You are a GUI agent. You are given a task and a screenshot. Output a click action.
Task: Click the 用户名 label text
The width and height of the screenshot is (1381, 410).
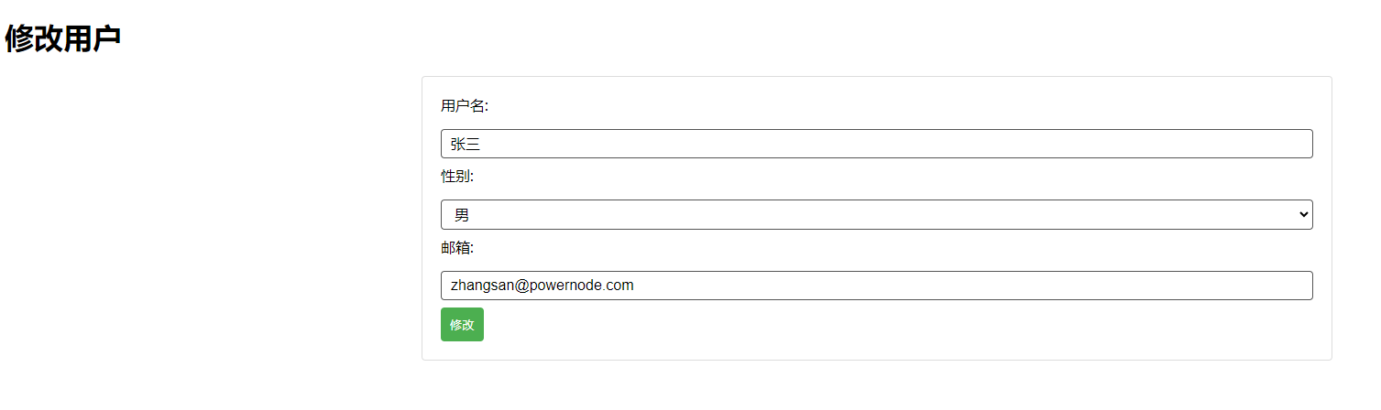click(465, 106)
